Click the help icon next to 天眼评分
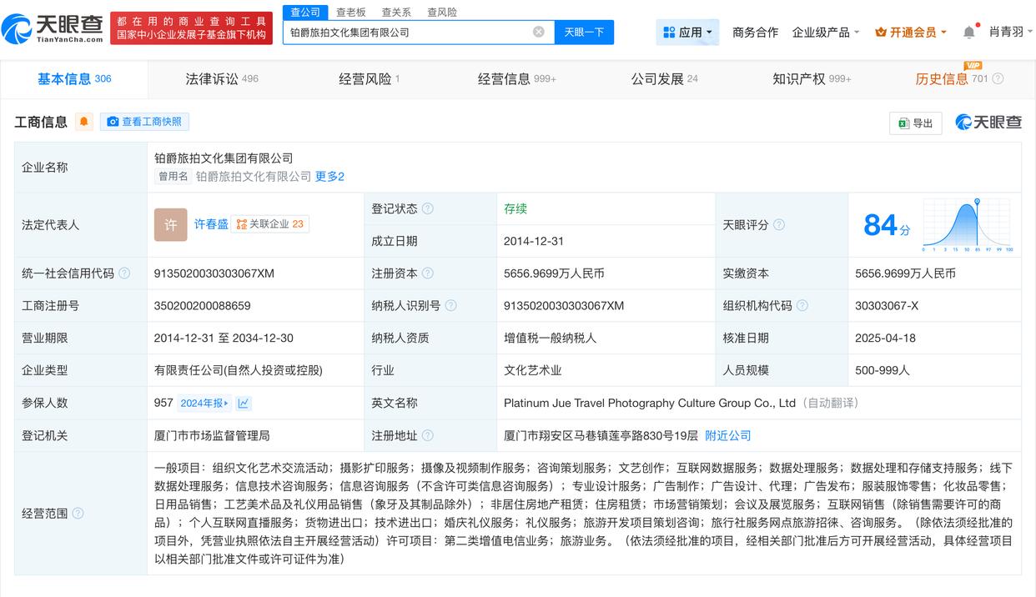Screen dimensions: 1036x597 click(779, 225)
